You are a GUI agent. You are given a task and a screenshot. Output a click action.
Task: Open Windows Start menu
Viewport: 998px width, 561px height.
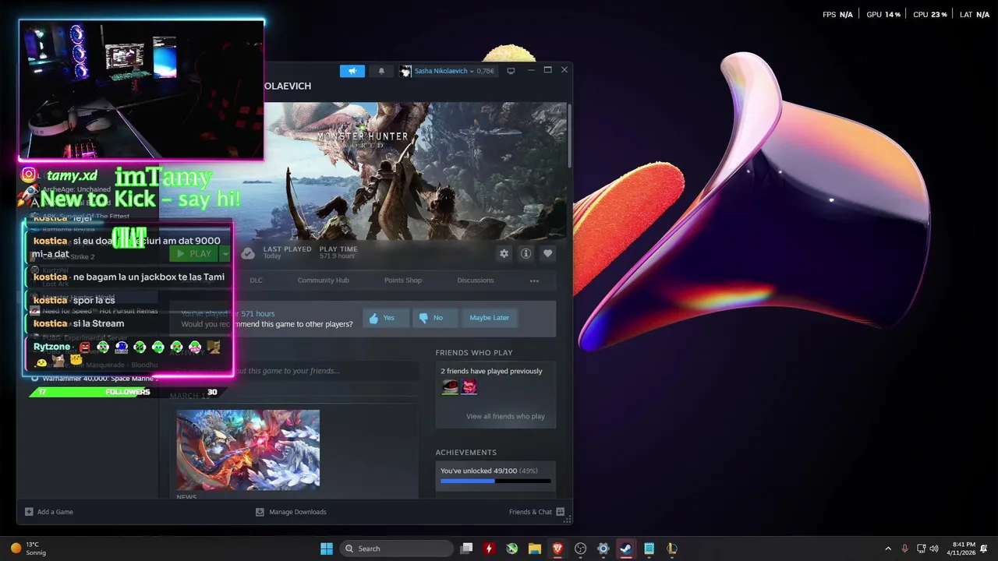tap(327, 549)
